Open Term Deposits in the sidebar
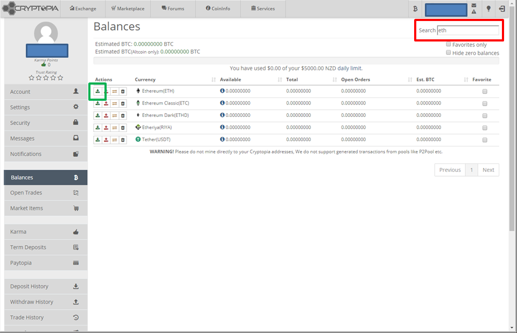 coord(46,247)
